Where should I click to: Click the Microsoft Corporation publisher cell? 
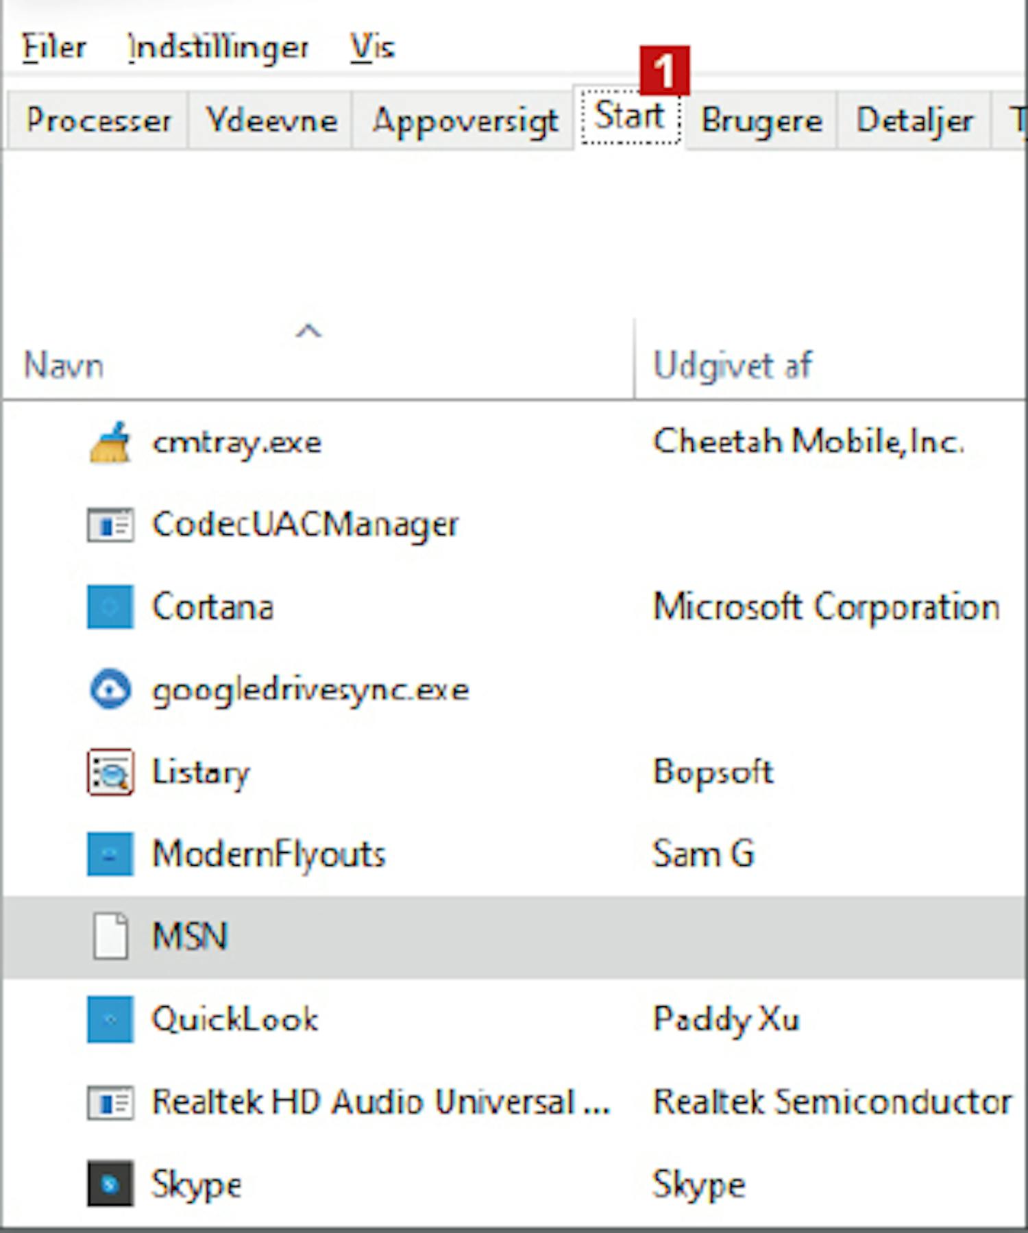(x=827, y=608)
